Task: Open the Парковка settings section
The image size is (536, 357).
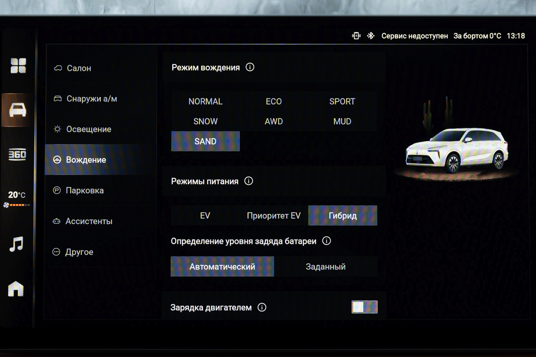Action: pyautogui.click(x=84, y=190)
